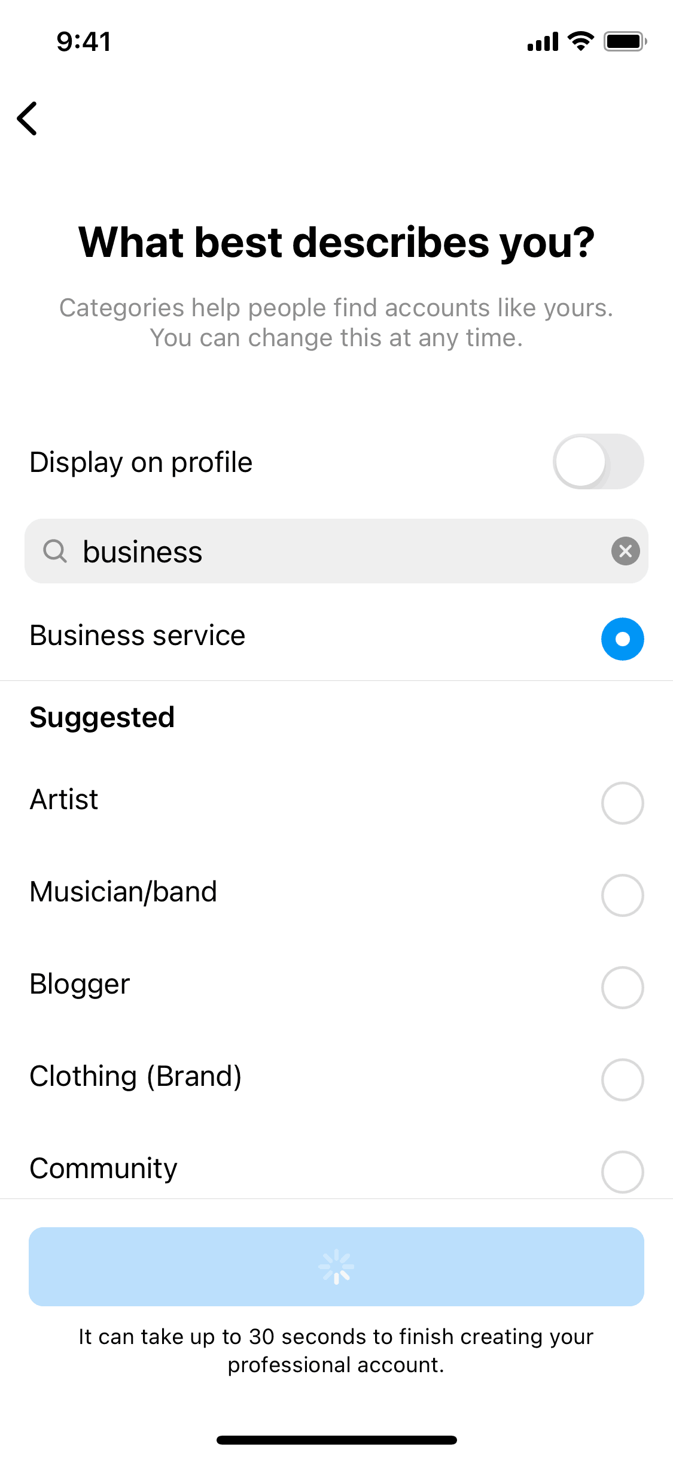Screen dimensions: 673x1459
Task: Select the Musician/band radio button
Action: point(622,895)
